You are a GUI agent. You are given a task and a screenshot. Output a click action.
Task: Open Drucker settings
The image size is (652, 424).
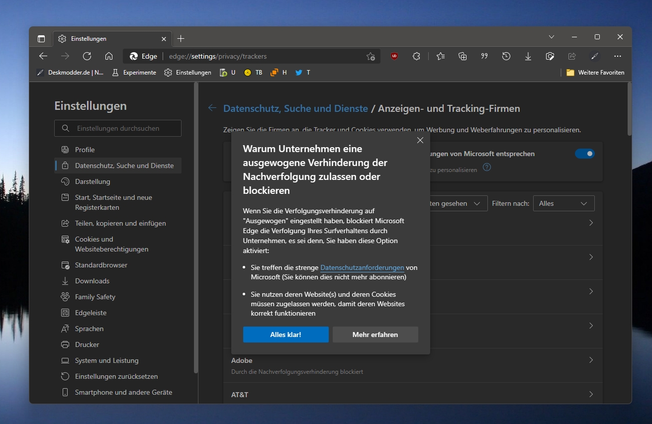coord(118,344)
